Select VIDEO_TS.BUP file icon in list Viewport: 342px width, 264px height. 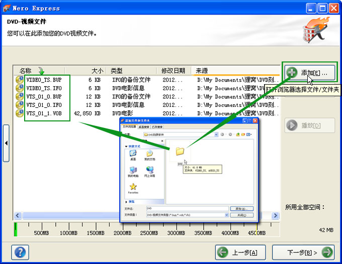(x=20, y=80)
